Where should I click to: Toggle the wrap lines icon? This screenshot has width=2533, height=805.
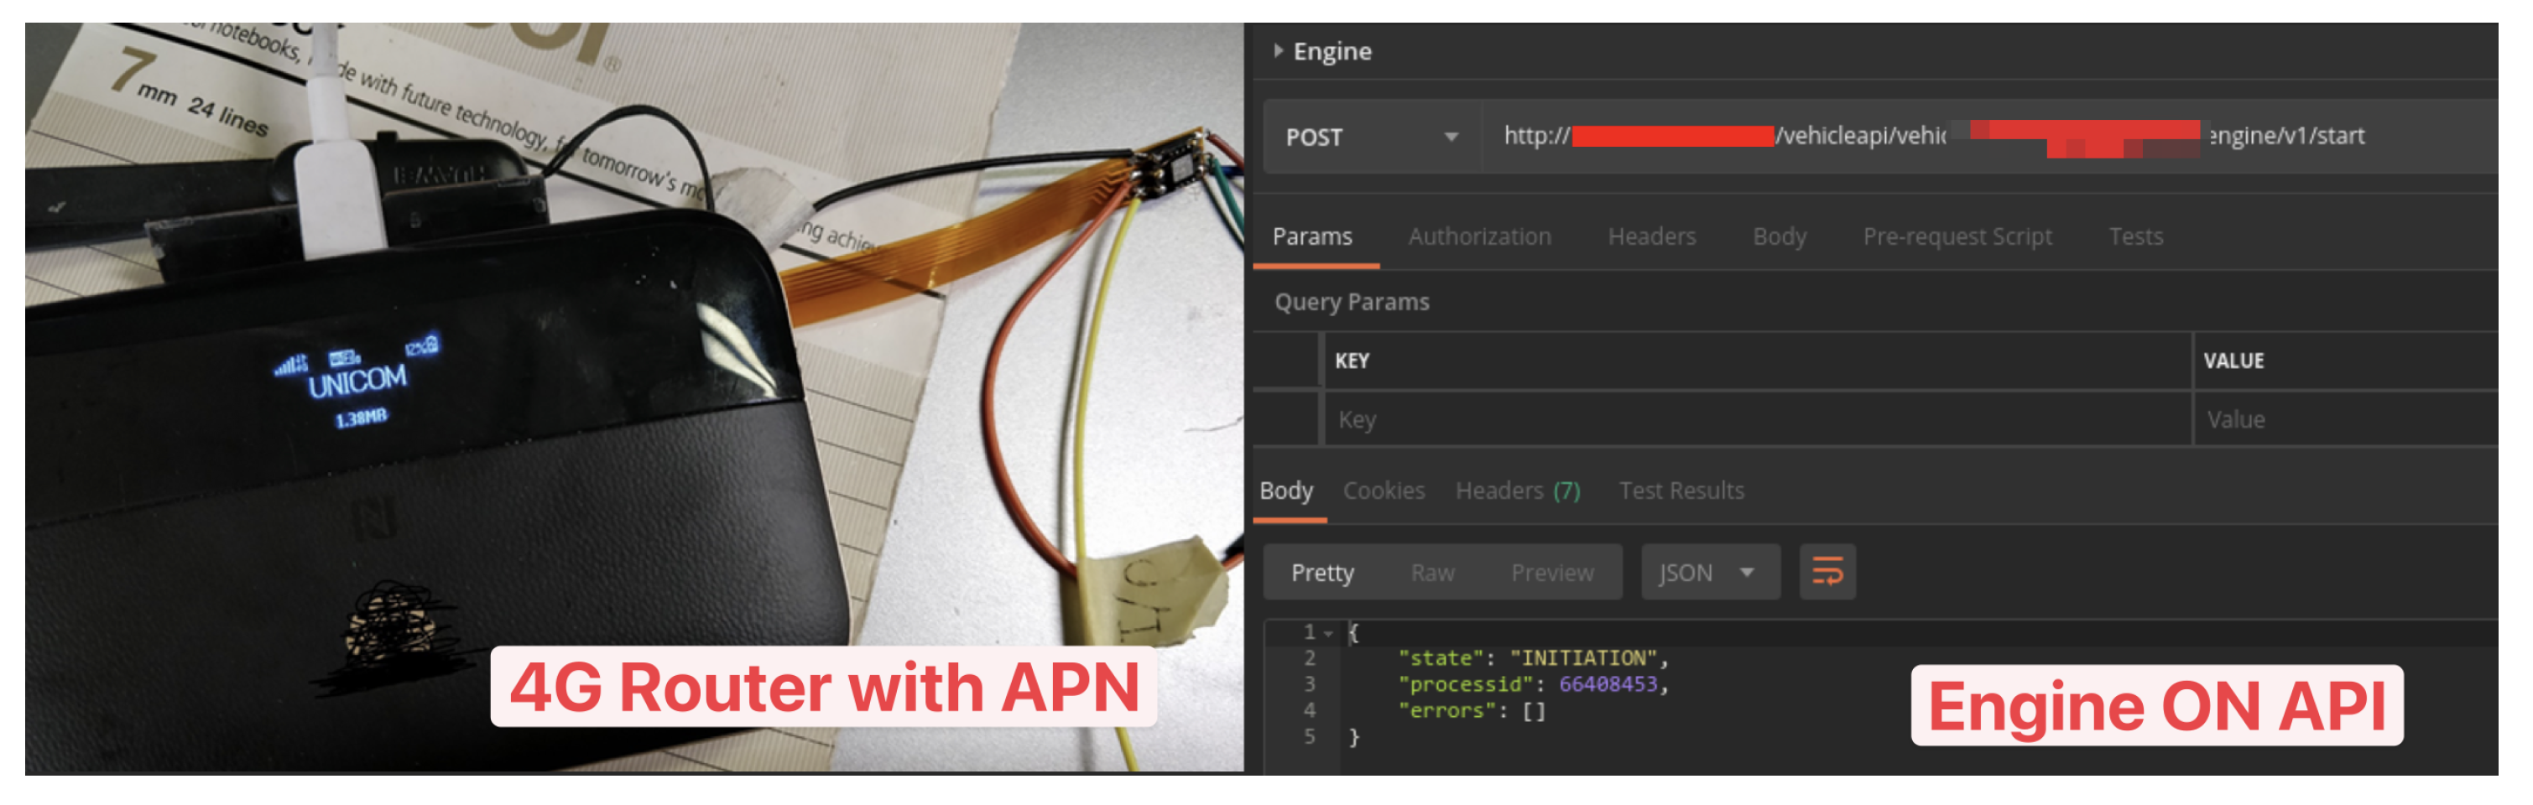[1827, 572]
